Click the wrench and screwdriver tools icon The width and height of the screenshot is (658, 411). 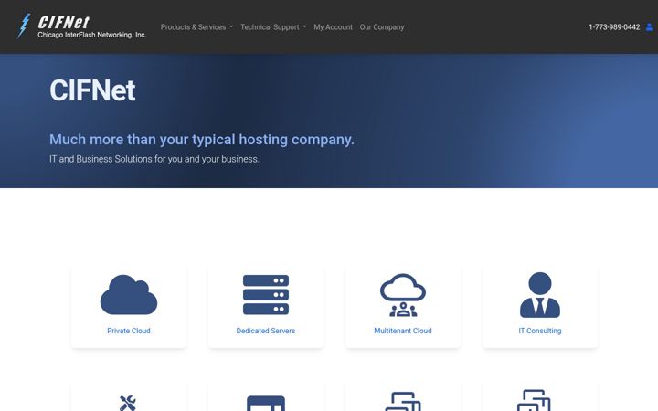(128, 403)
